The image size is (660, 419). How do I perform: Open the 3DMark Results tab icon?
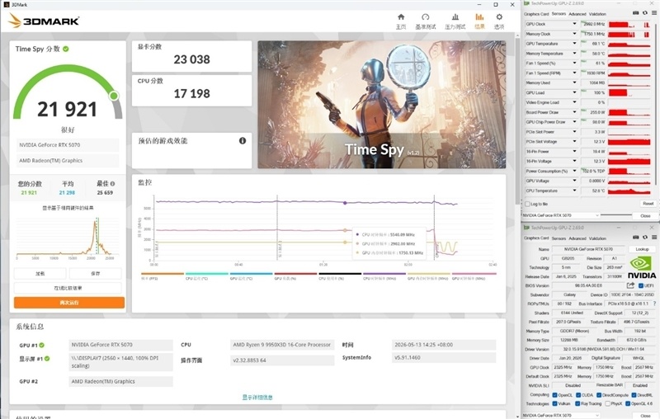point(479,17)
